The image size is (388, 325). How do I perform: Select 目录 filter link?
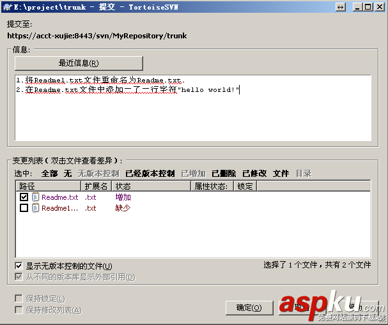[x=304, y=173]
